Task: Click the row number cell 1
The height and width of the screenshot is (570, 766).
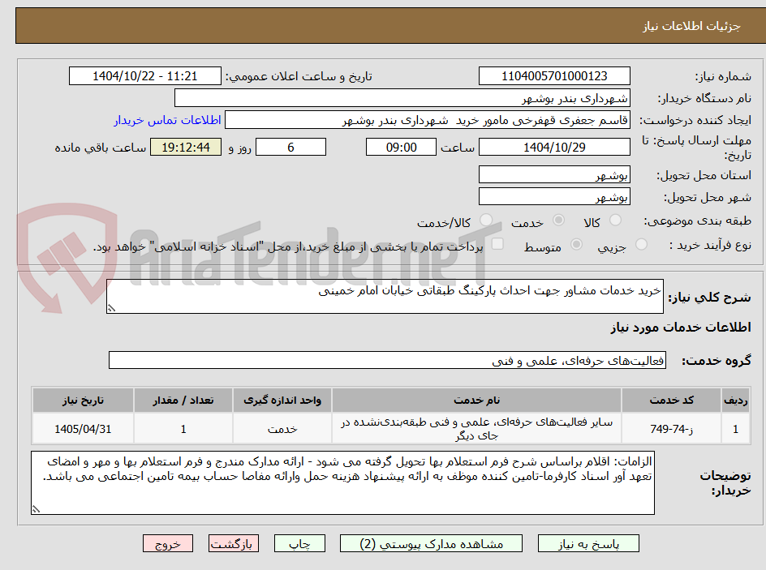Action: coord(736,429)
